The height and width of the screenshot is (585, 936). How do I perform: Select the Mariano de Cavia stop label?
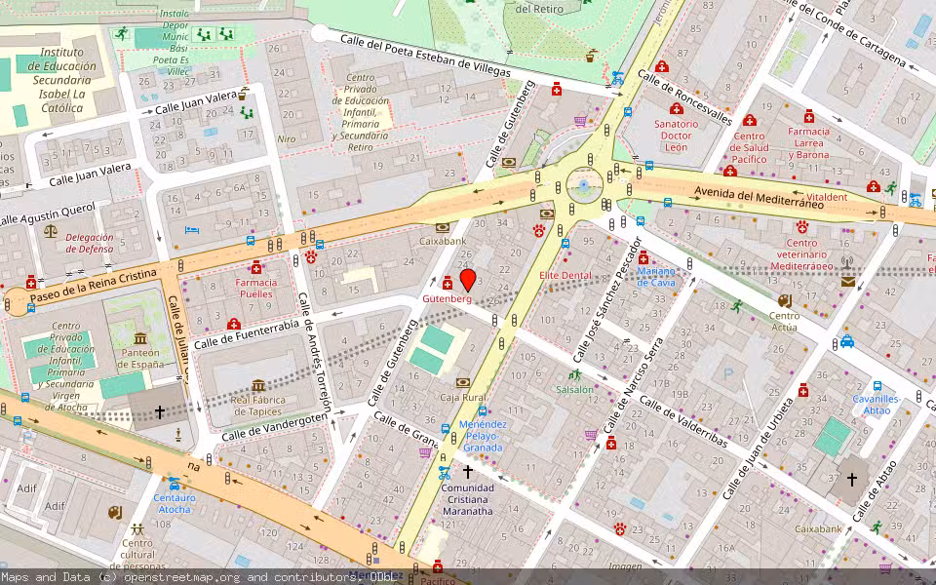click(655, 277)
